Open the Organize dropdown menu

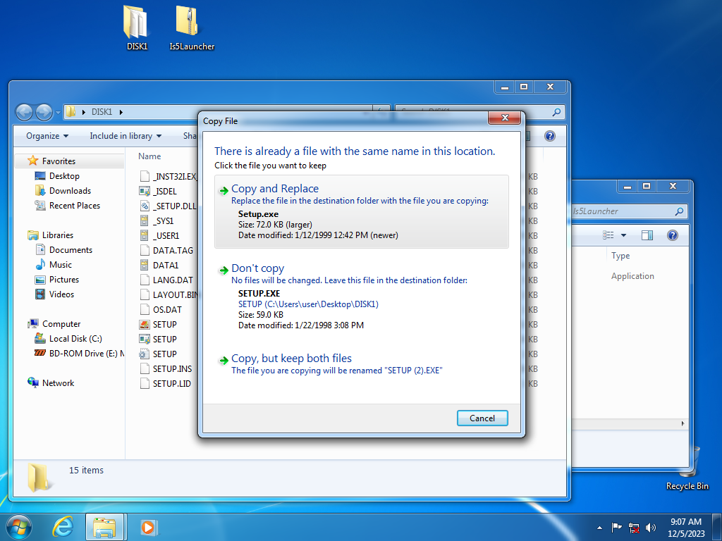(47, 136)
